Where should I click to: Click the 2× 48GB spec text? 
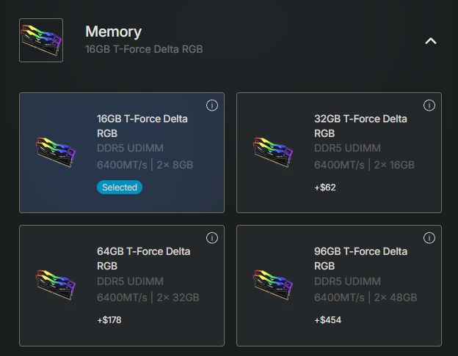pyautogui.click(x=396, y=297)
